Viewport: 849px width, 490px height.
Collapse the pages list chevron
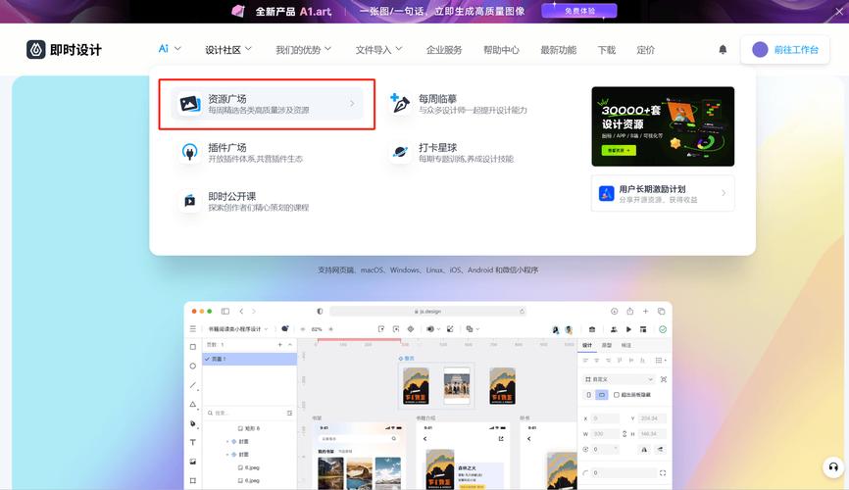point(289,344)
